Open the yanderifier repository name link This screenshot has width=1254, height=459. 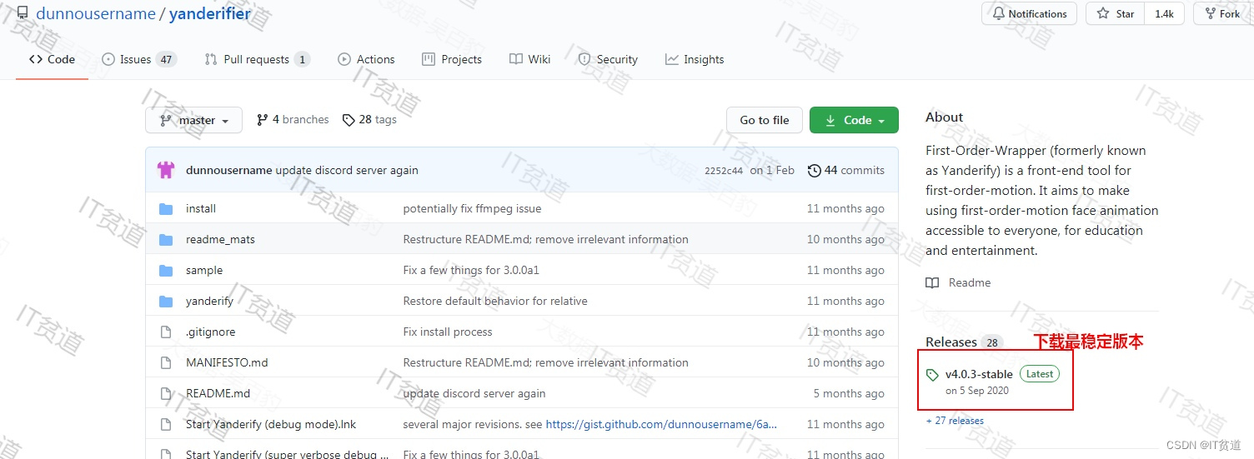coord(209,13)
